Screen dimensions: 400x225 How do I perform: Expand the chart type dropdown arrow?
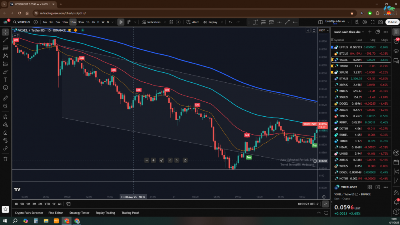coord(135,22)
